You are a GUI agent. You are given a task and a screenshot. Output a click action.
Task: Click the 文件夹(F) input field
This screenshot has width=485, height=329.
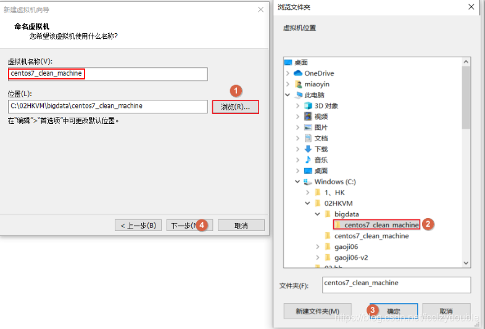coord(396,285)
